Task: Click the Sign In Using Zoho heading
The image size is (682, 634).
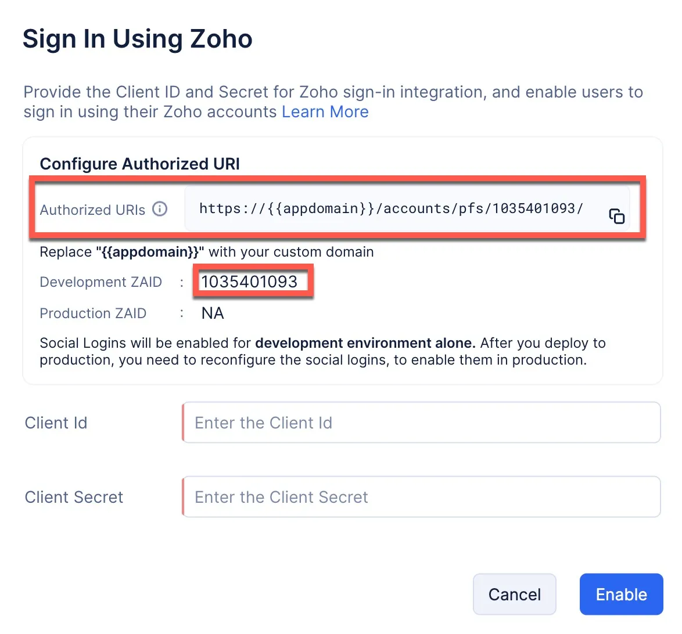Action: click(x=137, y=39)
